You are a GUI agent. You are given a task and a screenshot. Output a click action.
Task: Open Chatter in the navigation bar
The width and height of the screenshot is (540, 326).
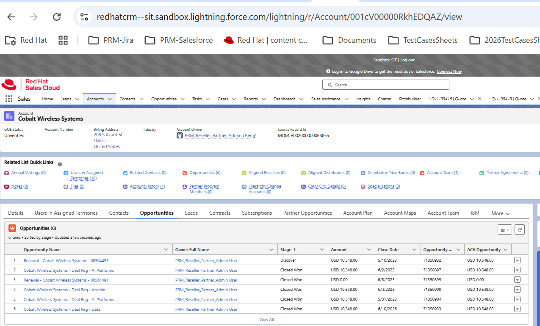click(x=385, y=99)
